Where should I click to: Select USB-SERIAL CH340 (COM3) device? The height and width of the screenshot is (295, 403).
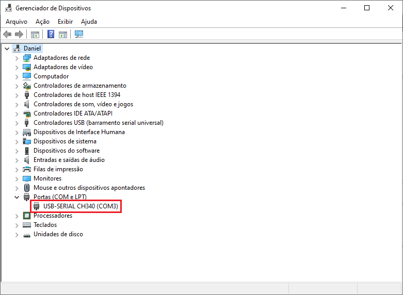[x=80, y=206]
